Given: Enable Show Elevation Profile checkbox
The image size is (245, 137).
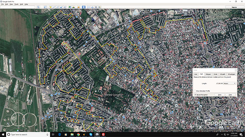Looking at the screenshot, I should coord(195,91).
